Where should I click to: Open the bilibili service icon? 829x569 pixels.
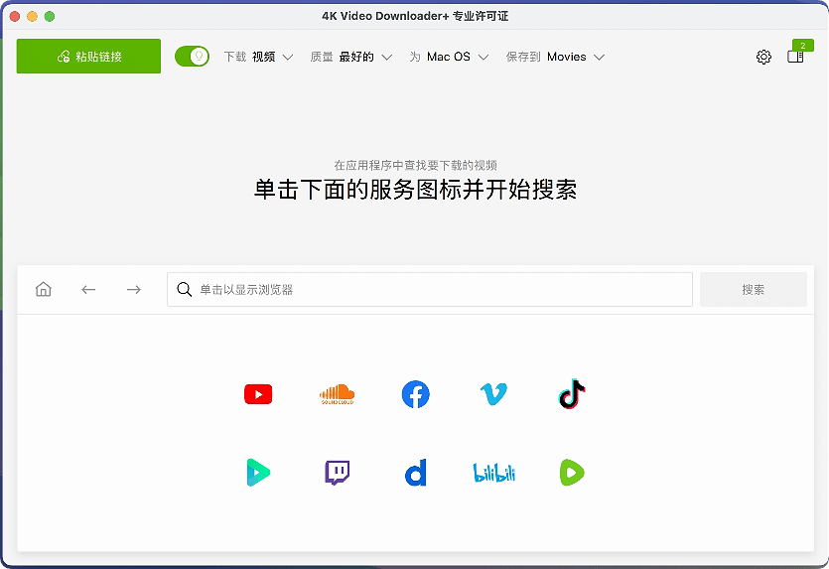pyautogui.click(x=493, y=473)
